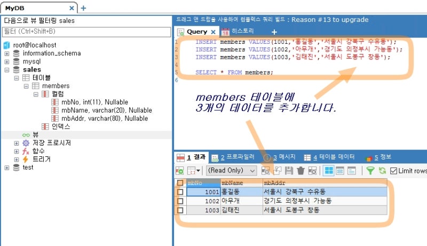The width and height of the screenshot is (427, 246).
Task: Switch to grid view mode
Action: pos(329,171)
